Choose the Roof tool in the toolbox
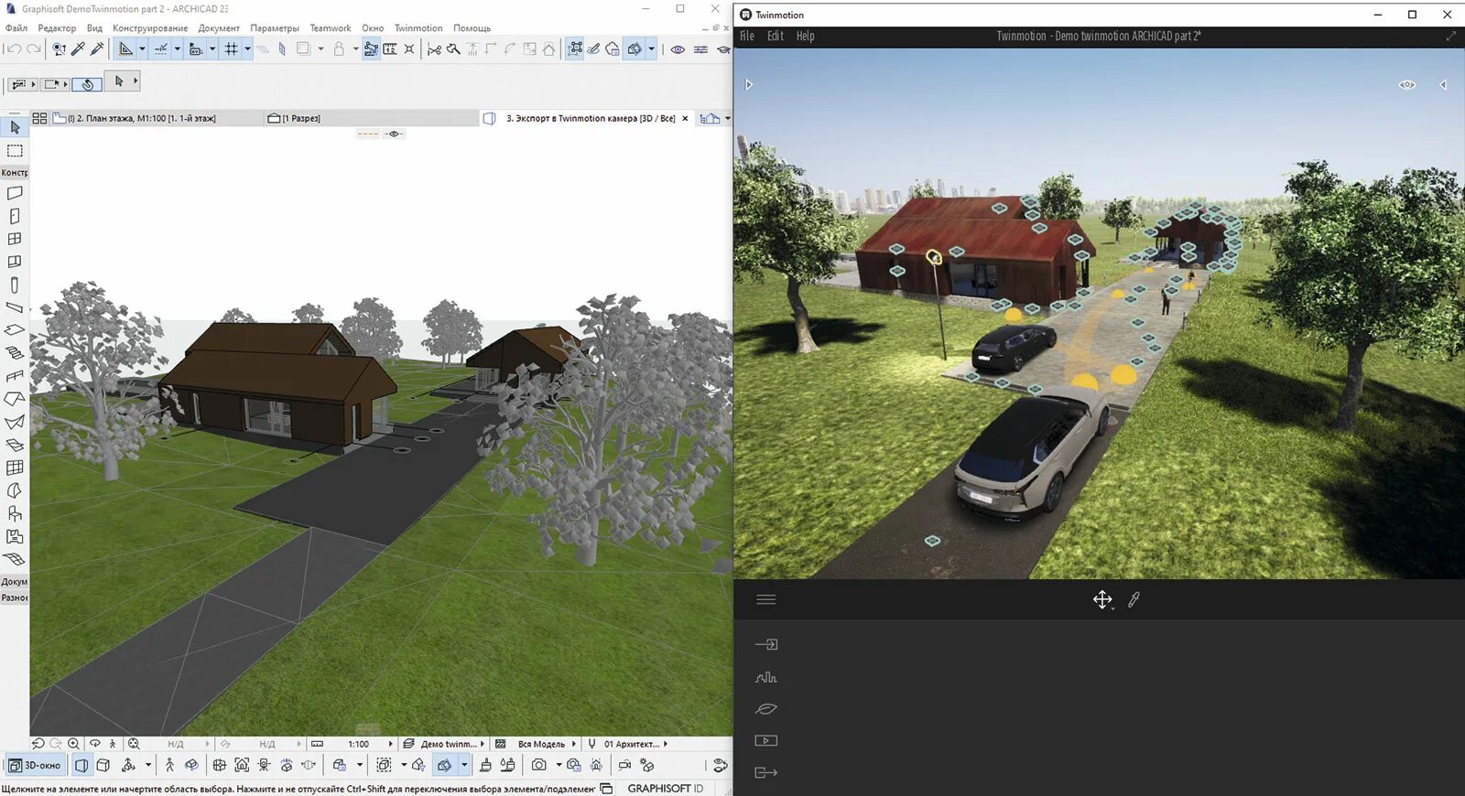Image resolution: width=1465 pixels, height=796 pixels. pos(15,399)
